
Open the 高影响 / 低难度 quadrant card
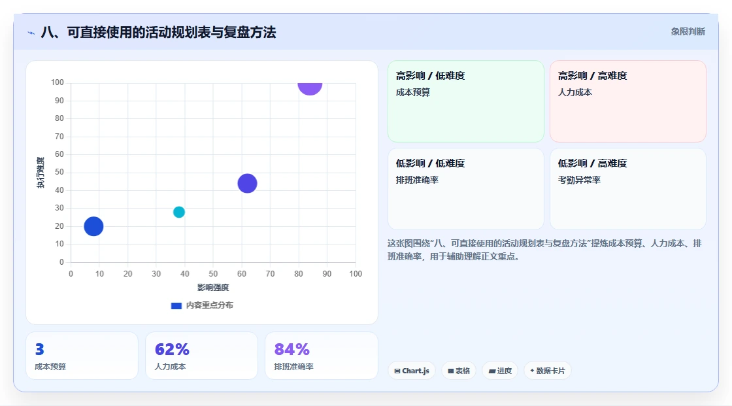click(466, 101)
